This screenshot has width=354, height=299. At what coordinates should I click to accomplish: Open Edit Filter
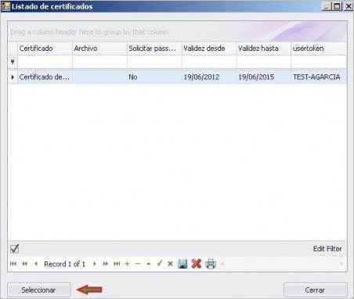[327, 249]
